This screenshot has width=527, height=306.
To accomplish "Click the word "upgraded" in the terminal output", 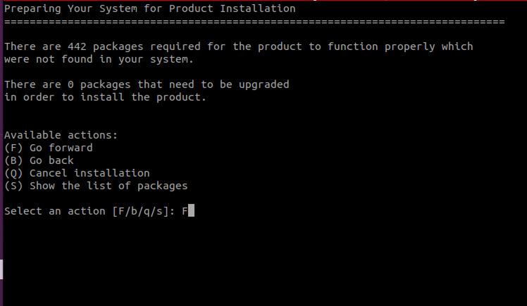I will pyautogui.click(x=263, y=84).
